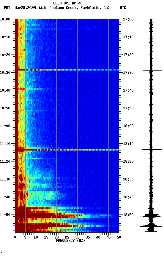
Task: Click the 18:50 UTC time label
Action: point(128,215)
